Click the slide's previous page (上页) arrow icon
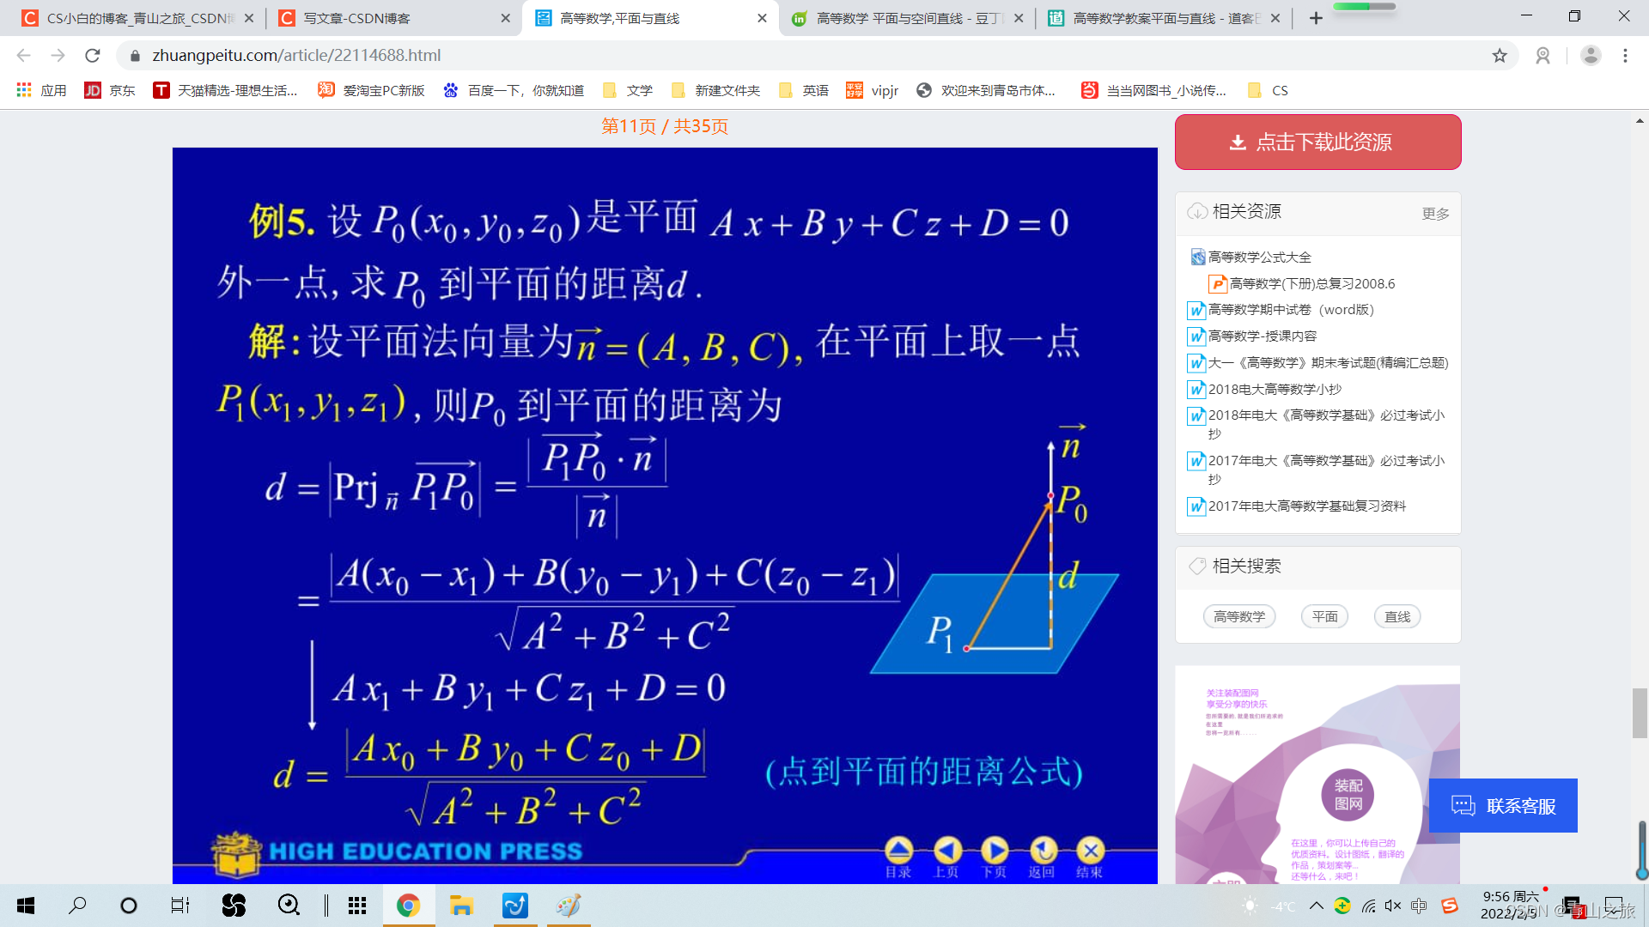 [947, 851]
